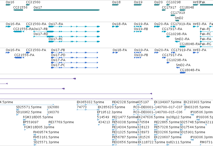
Task: Click the EP19512.3prime EST label
Action: (110, 112)
